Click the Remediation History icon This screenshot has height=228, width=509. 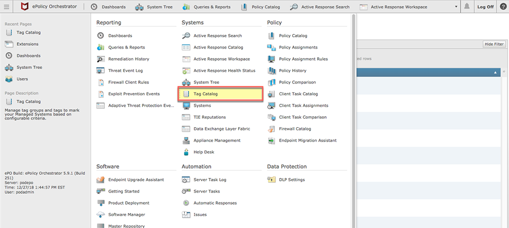click(100, 59)
